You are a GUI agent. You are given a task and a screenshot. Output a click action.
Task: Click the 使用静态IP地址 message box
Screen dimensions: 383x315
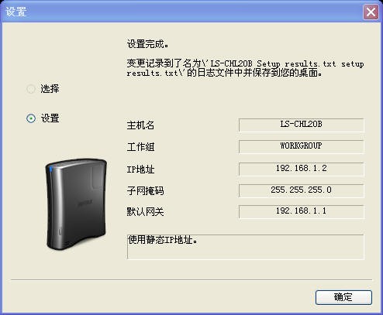tap(246, 247)
